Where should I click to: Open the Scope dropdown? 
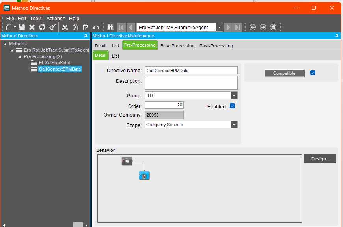234,125
